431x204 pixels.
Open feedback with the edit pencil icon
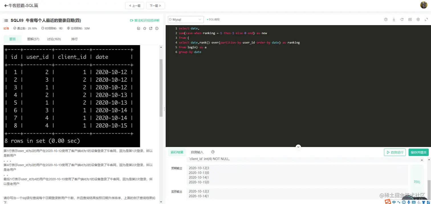139,28
